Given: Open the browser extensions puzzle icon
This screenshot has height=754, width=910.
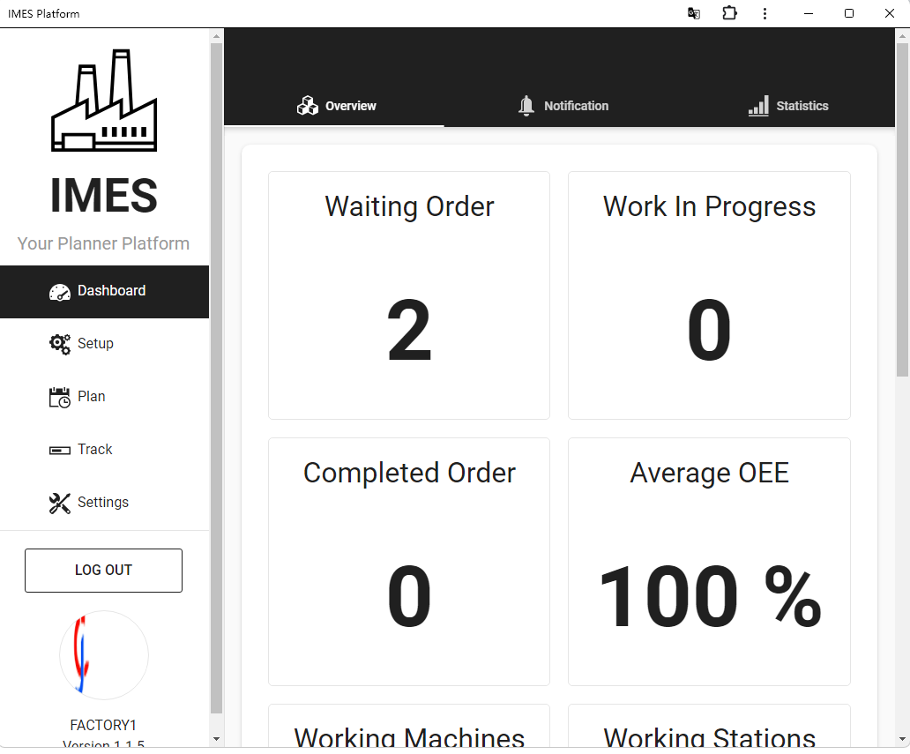Looking at the screenshot, I should coord(729,13).
